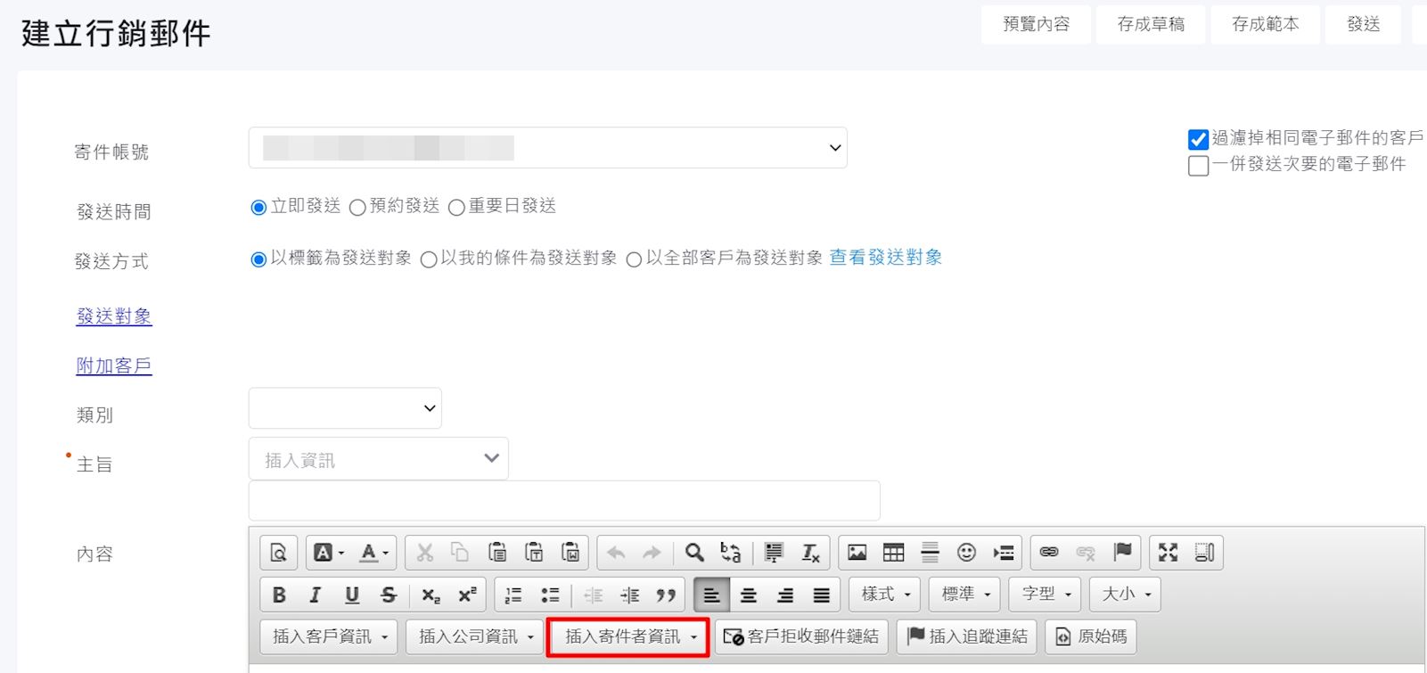Insert a table in the editor
Viewport: 1427px width, 673px height.
893,553
